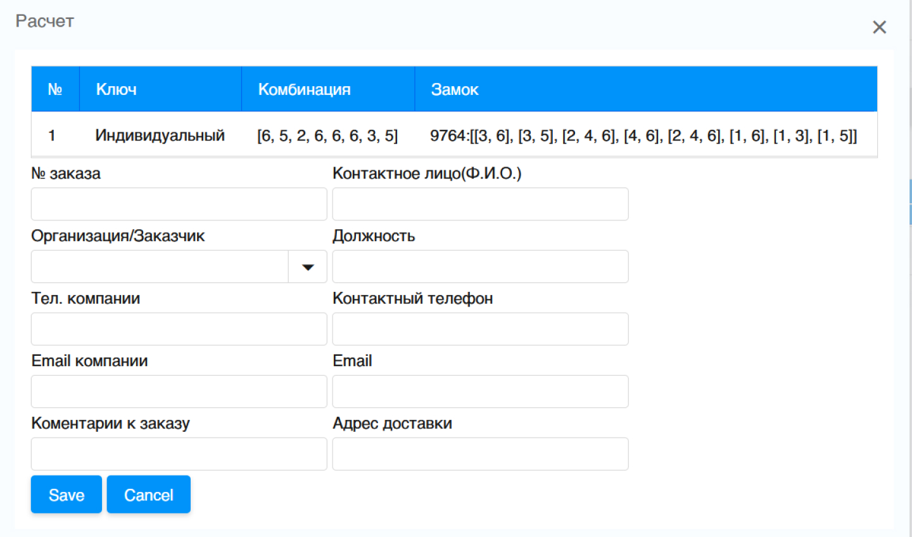Close the Расчет dialog with X
Image resolution: width=912 pixels, height=537 pixels.
[x=879, y=27]
